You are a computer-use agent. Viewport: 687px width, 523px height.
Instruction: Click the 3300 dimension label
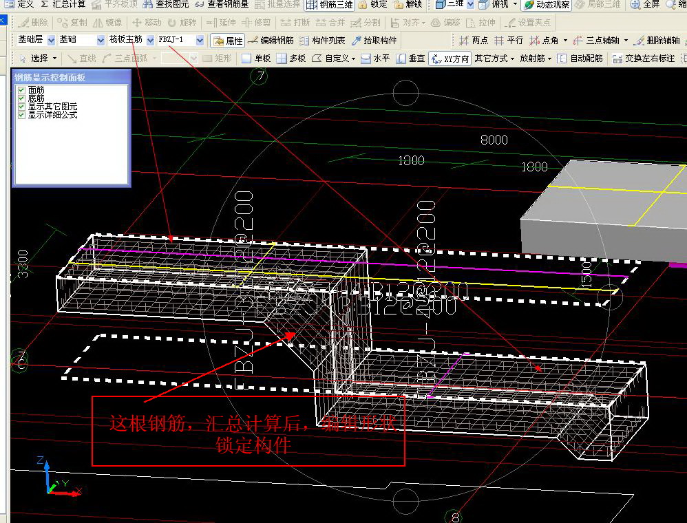tap(22, 264)
